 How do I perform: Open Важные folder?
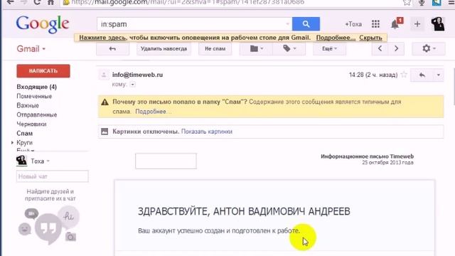point(28,105)
